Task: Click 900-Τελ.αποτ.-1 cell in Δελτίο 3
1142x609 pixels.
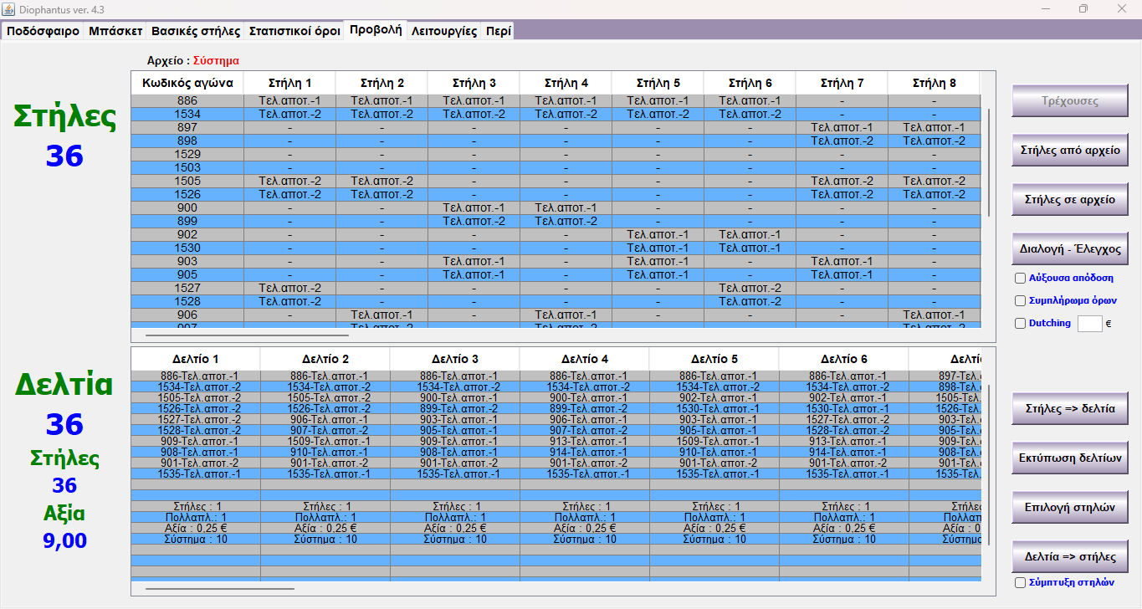Action: [455, 398]
